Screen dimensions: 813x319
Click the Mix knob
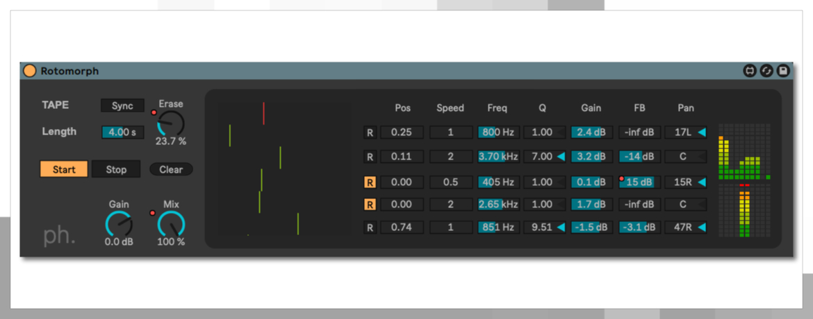[171, 223]
